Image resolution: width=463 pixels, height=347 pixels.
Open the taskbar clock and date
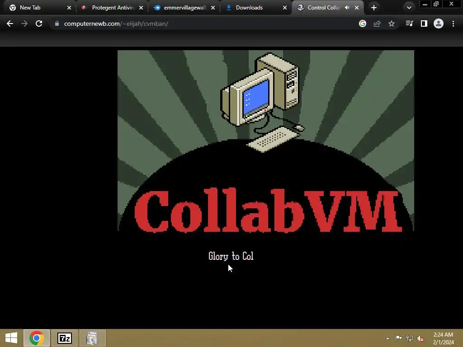coord(443,338)
